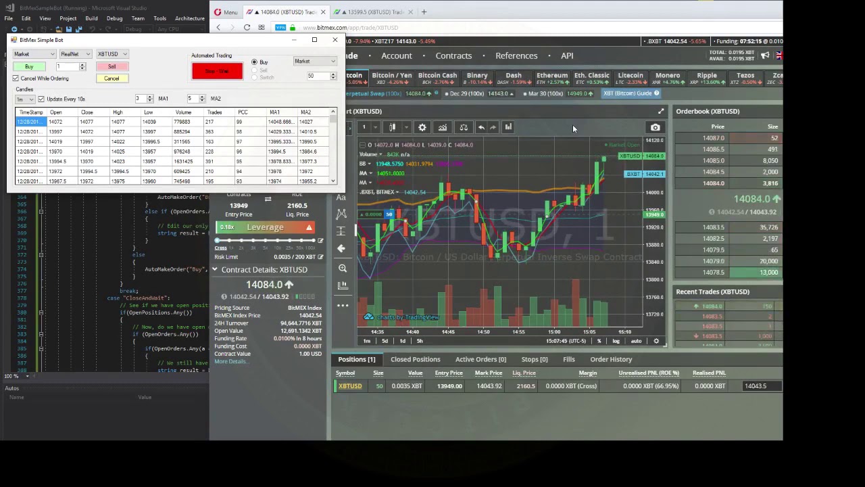Image resolution: width=865 pixels, height=487 pixels.
Task: Click the pink Sell button in bot
Action: point(112,66)
